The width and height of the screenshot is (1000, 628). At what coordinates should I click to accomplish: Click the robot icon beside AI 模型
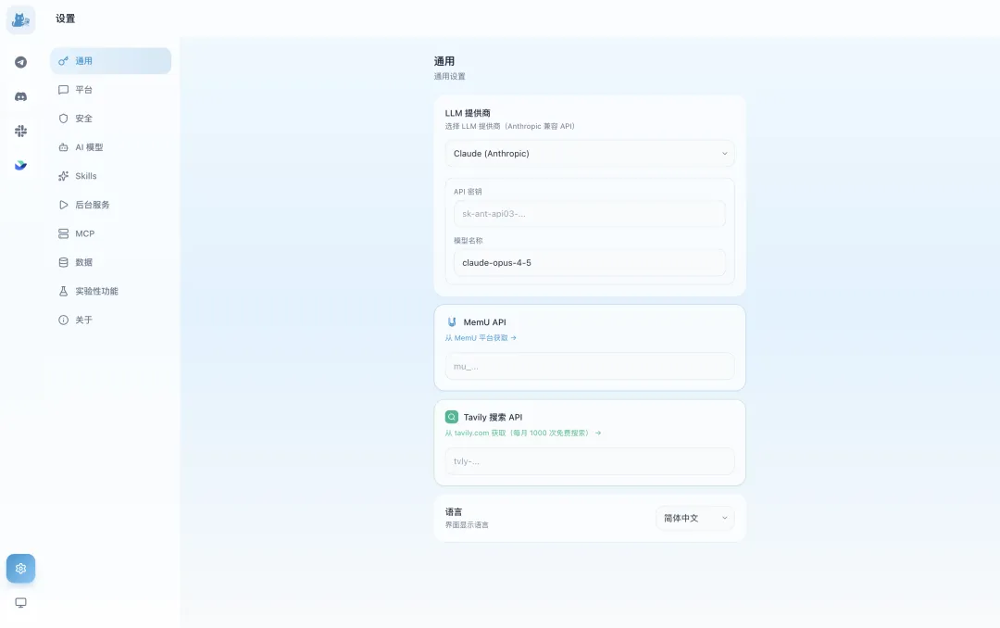[63, 146]
